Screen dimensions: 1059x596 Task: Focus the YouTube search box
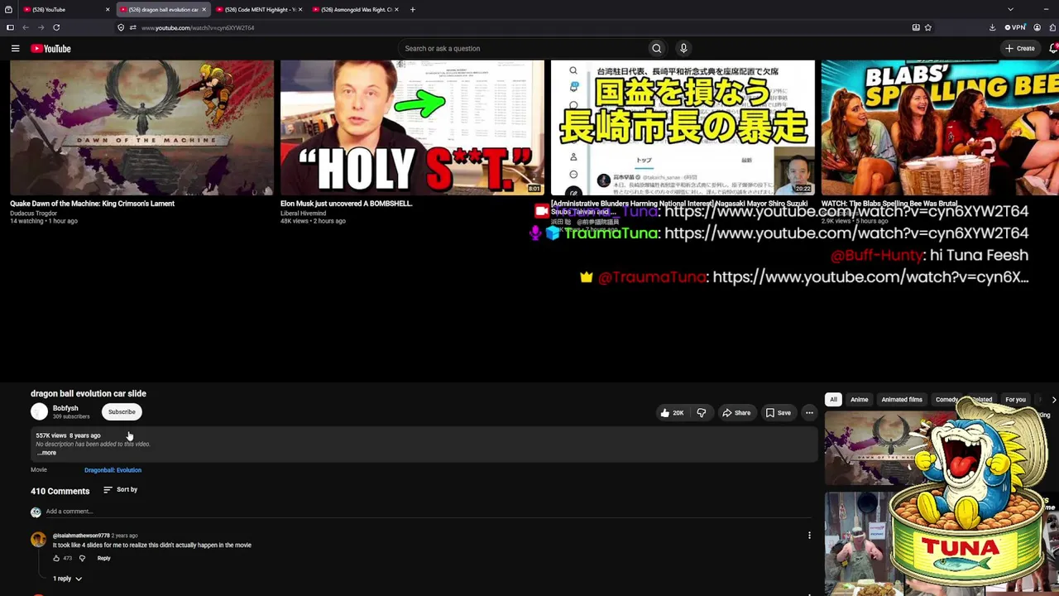click(x=523, y=48)
